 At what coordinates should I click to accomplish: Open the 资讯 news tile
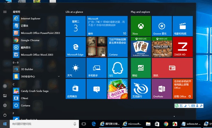click(172, 68)
